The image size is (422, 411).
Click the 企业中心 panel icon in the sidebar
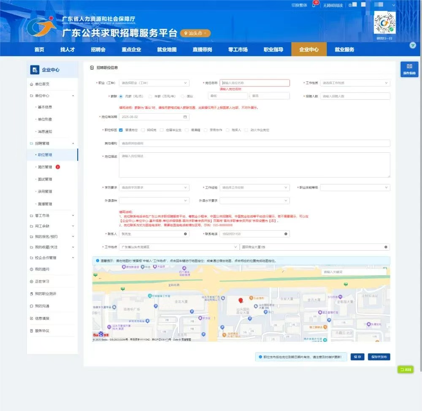click(35, 69)
